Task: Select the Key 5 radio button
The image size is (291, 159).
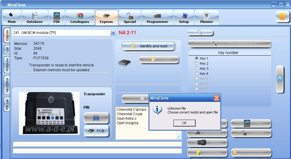Action: (197, 79)
